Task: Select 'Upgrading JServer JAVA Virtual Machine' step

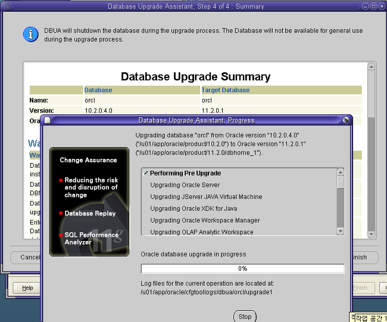Action: click(206, 196)
